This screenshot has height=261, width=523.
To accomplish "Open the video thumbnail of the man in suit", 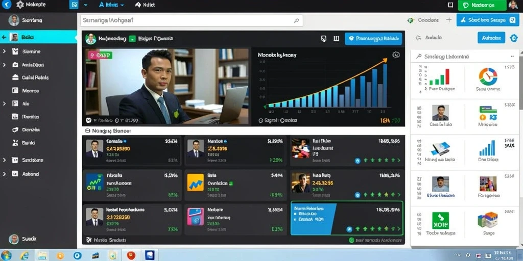I will click(165, 86).
